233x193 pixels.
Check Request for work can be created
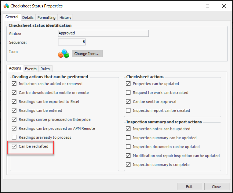pyautogui.click(x=128, y=93)
